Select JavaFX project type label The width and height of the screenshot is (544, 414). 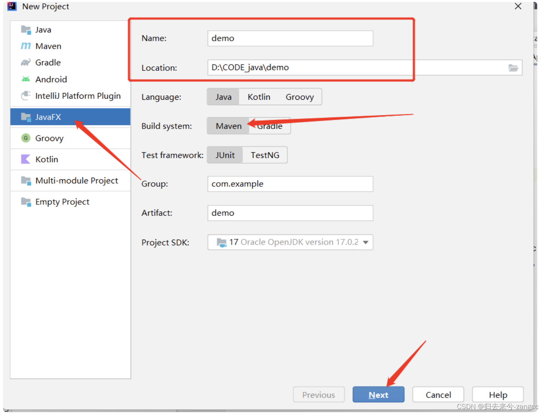[48, 117]
